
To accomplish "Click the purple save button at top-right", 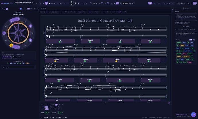I will click(195, 3).
